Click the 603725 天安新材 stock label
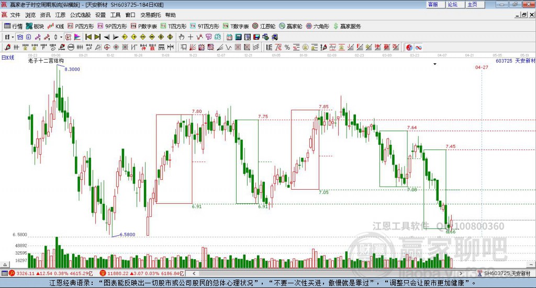The height and width of the screenshot is (288, 536). 515,61
